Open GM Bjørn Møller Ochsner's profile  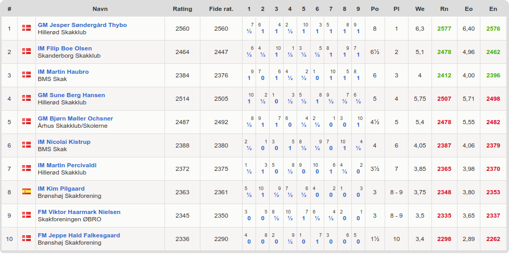point(75,118)
